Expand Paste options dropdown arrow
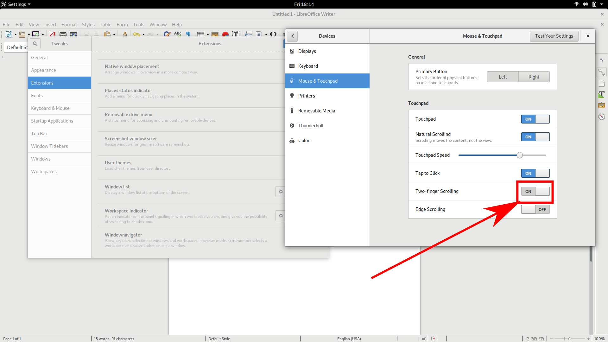 (114, 35)
